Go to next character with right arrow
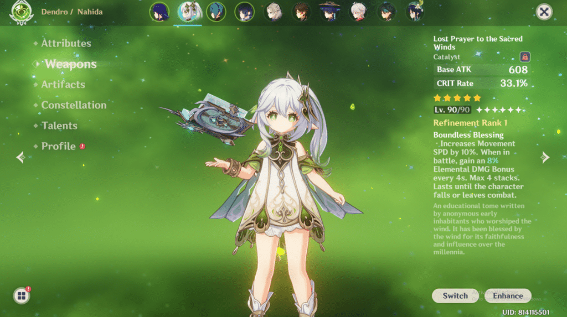 click(545, 158)
